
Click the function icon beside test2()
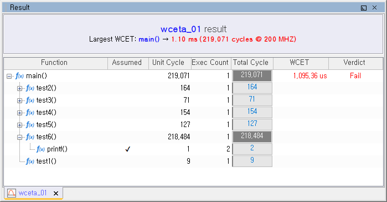pyautogui.click(x=30, y=88)
